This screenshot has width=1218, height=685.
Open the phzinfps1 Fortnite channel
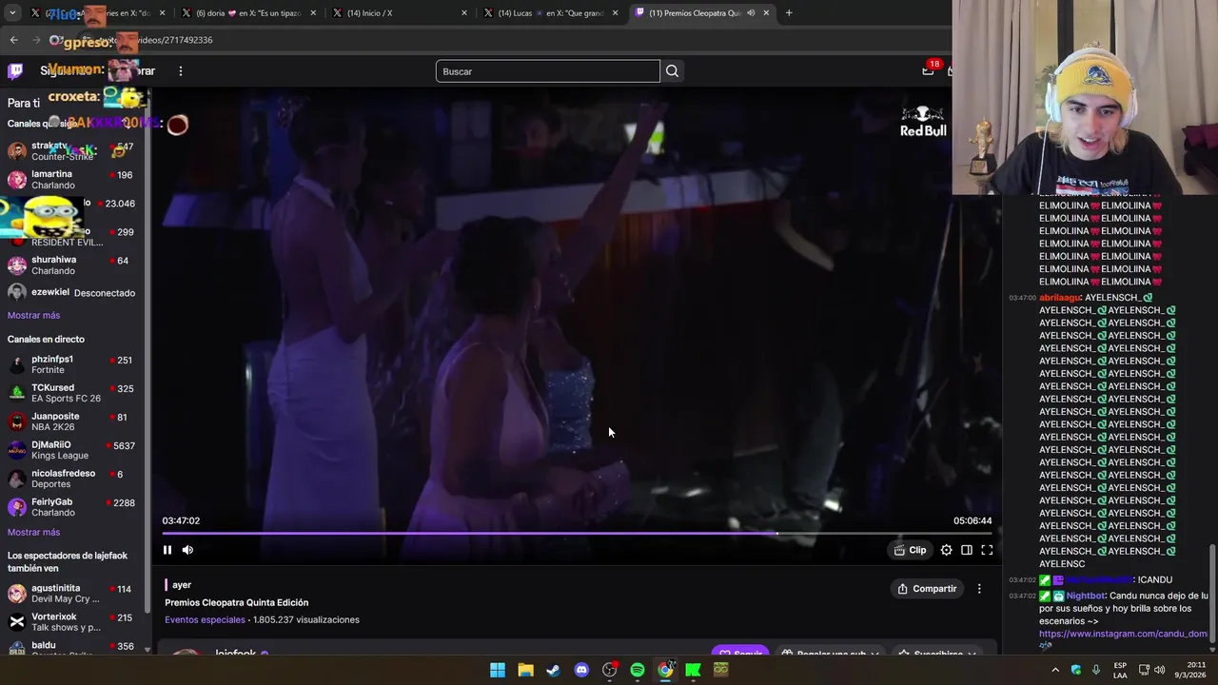click(x=74, y=364)
